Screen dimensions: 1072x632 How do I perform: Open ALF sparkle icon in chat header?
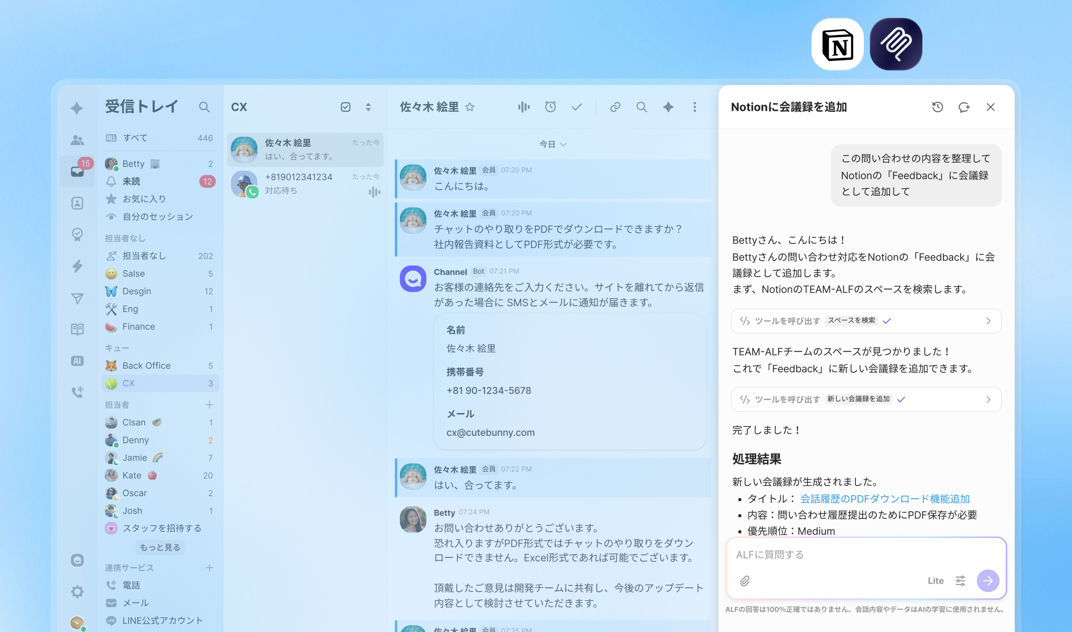click(x=668, y=107)
